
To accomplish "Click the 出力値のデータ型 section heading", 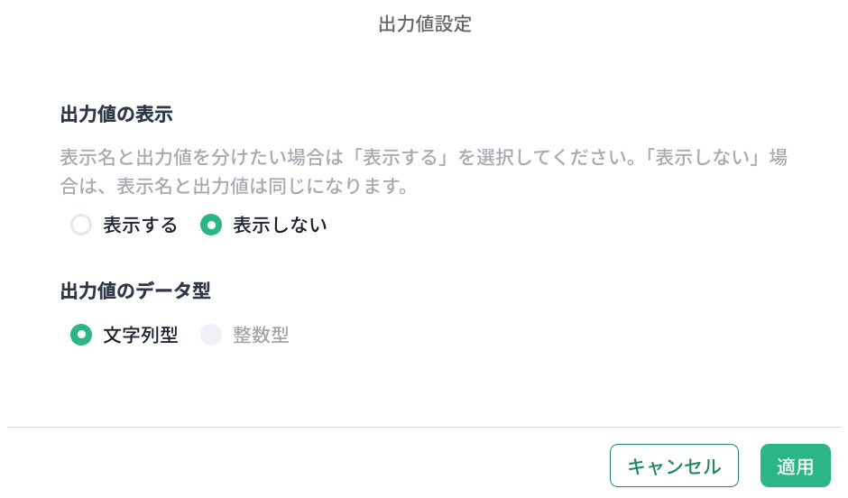I will point(135,290).
